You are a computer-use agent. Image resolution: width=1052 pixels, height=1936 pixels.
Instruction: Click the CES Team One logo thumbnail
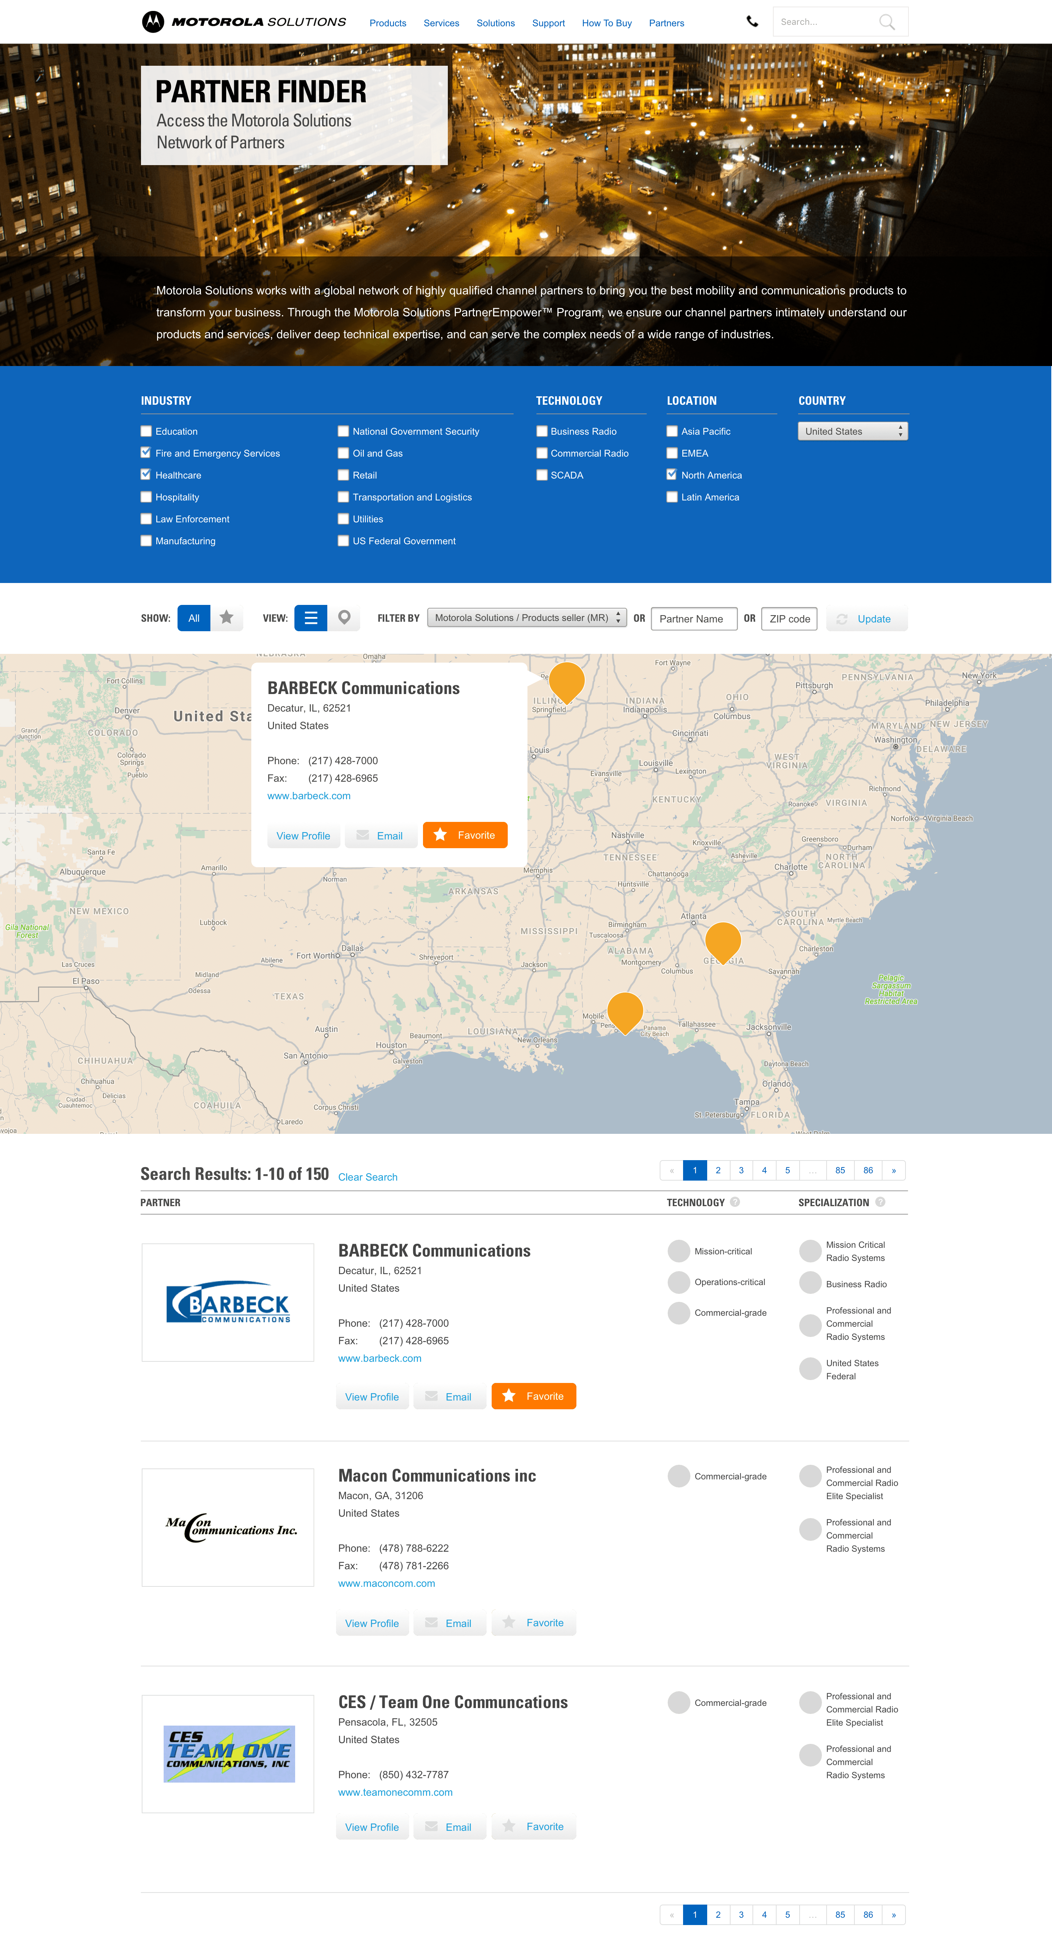click(x=228, y=1753)
